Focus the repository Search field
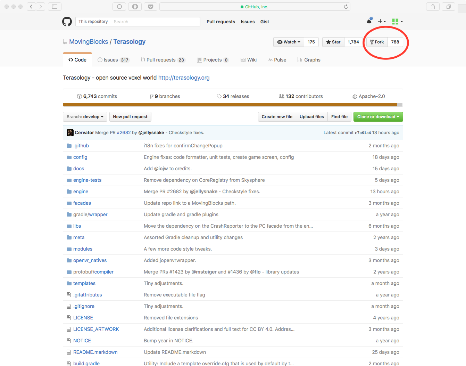The image size is (466, 366). [x=155, y=22]
